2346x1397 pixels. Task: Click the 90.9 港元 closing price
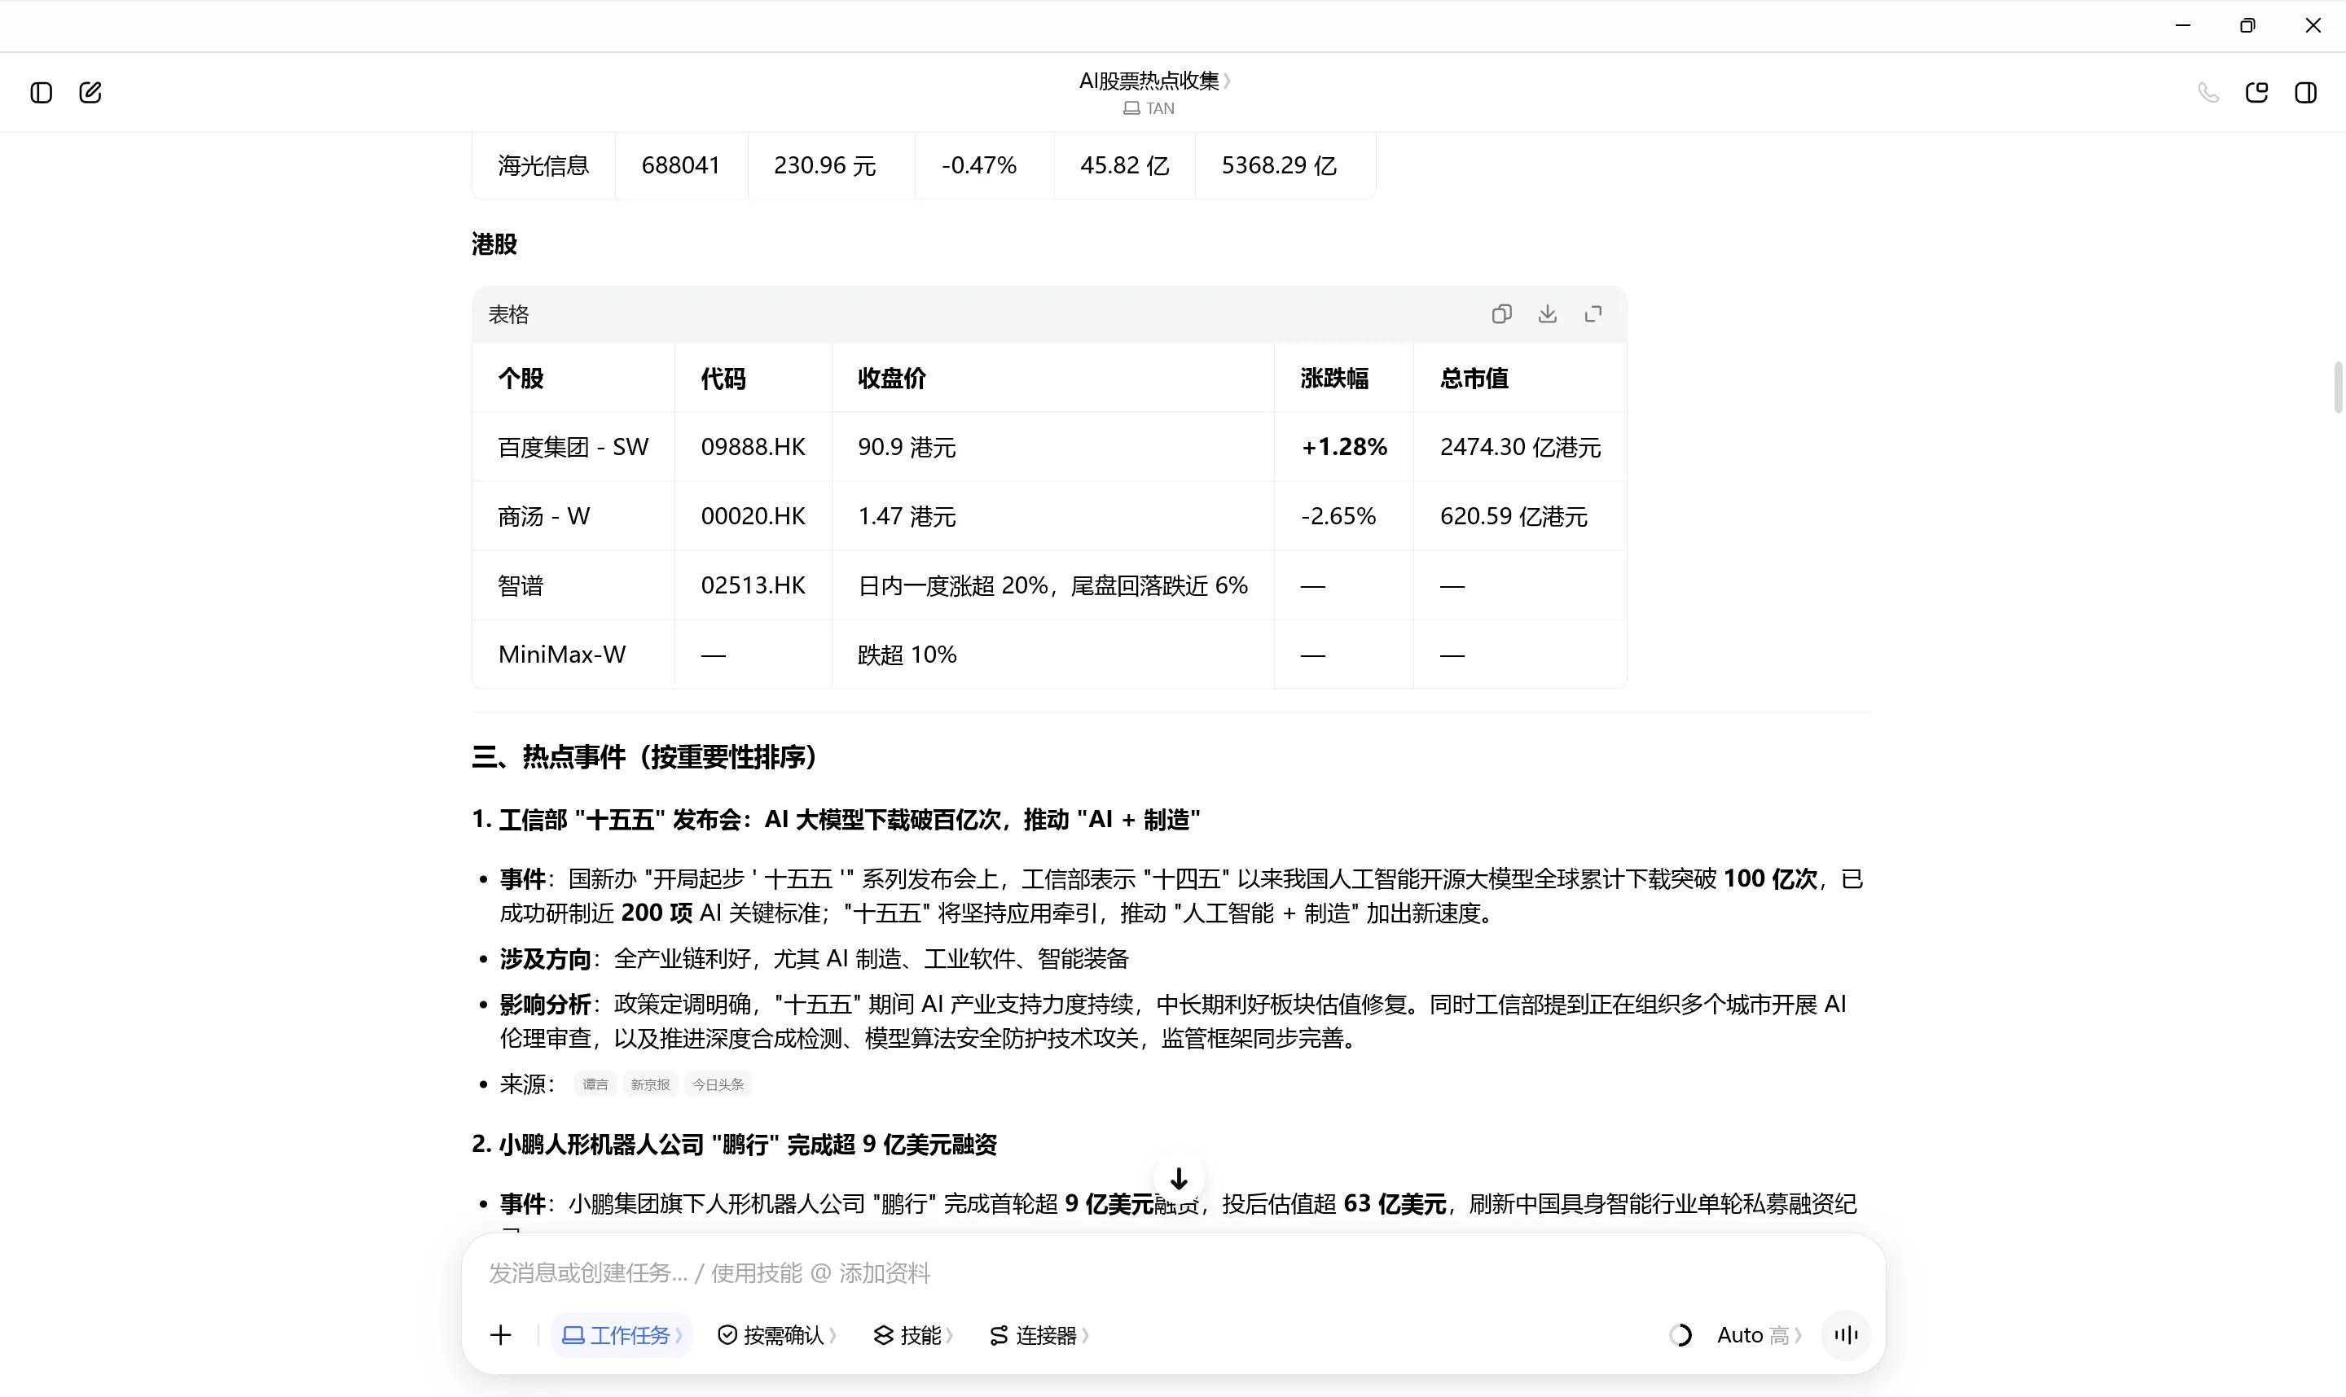[x=907, y=447]
